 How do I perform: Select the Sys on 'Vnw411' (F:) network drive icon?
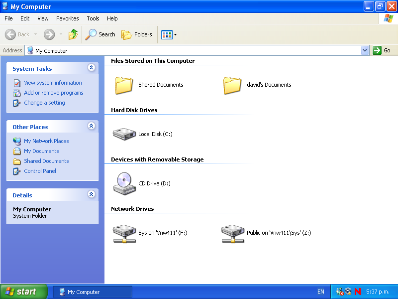pos(124,233)
